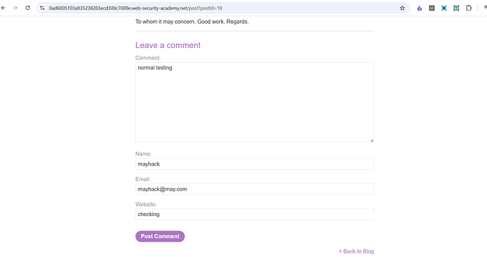Click the 'Email:' field label

[143, 179]
